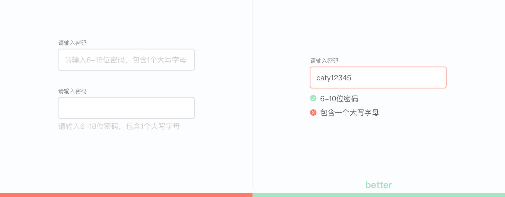This screenshot has width=505, height=197.
Task: Focus the field with the 6–18位密码 placeholder
Action: 126,60
